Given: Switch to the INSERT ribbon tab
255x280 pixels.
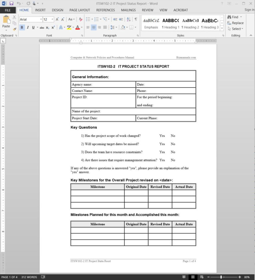Looking at the screenshot, I should [40, 10].
